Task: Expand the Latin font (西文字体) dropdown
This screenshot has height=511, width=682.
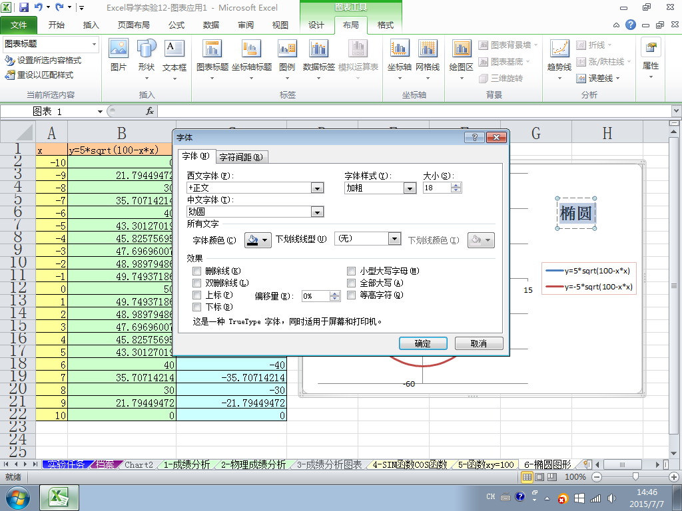Action: [x=318, y=188]
